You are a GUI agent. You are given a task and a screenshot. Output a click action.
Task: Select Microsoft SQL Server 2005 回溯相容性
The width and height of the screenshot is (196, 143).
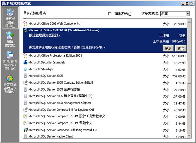click(54, 90)
